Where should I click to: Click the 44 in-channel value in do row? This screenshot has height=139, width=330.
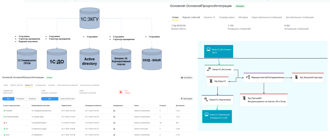(160, 123)
